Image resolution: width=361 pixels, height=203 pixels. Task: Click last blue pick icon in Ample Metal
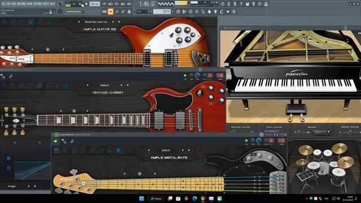(x=118, y=151)
